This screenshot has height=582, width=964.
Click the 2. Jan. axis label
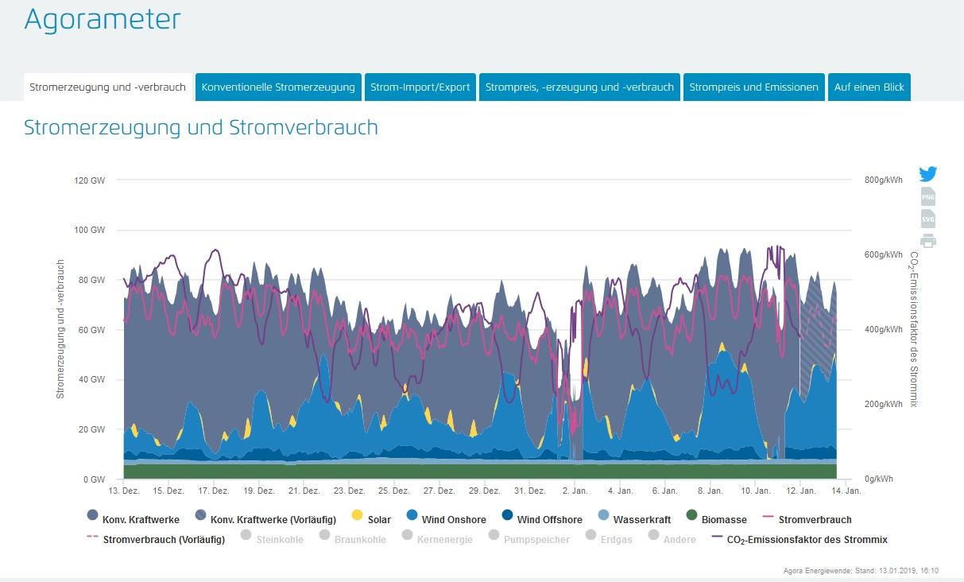tap(576, 491)
